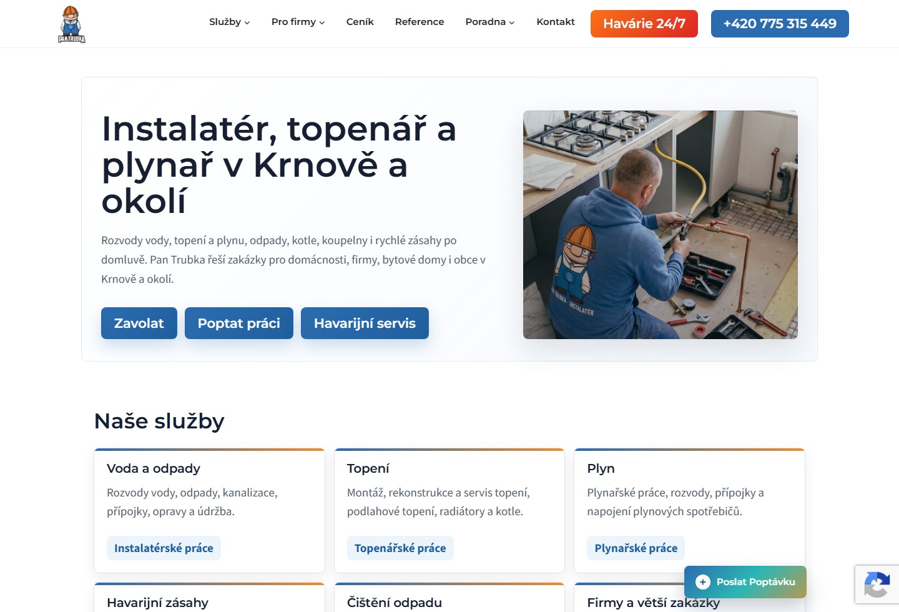This screenshot has width=899, height=612.
Task: Follow the Topenářské práce link
Action: 400,548
